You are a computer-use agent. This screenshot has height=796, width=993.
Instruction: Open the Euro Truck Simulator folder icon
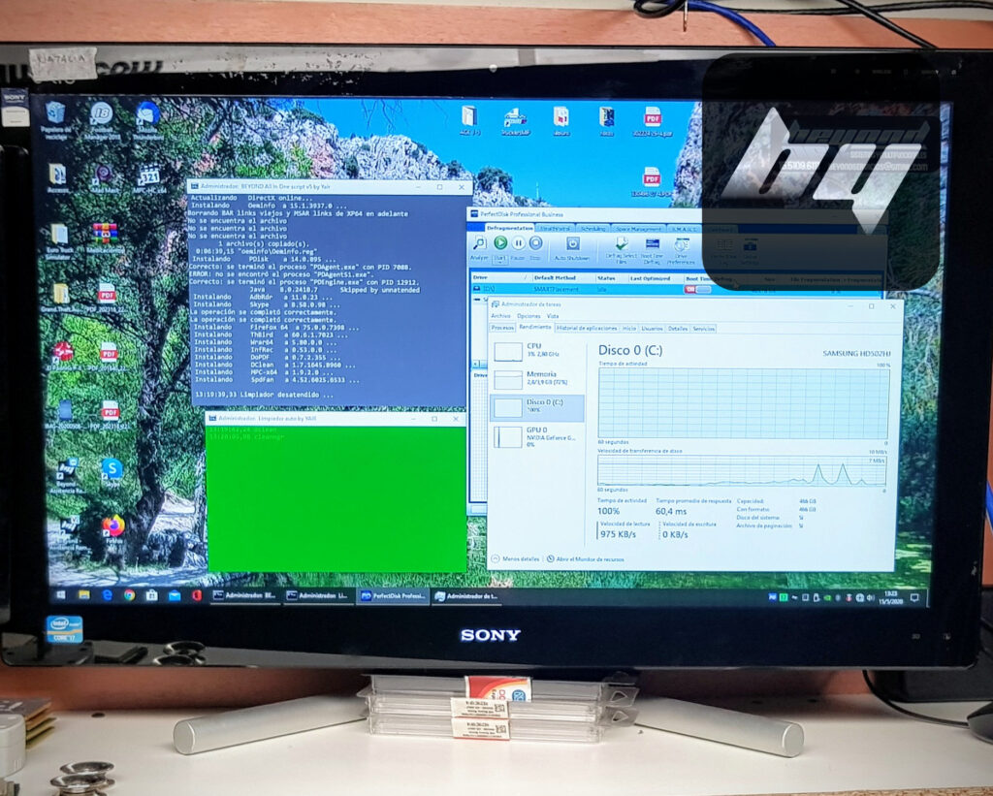[59, 242]
